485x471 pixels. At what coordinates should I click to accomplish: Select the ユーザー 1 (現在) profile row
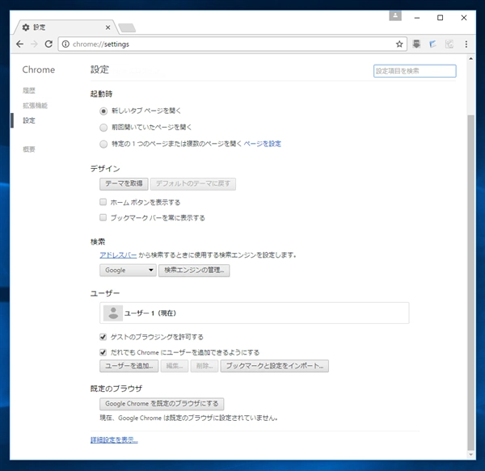click(255, 313)
